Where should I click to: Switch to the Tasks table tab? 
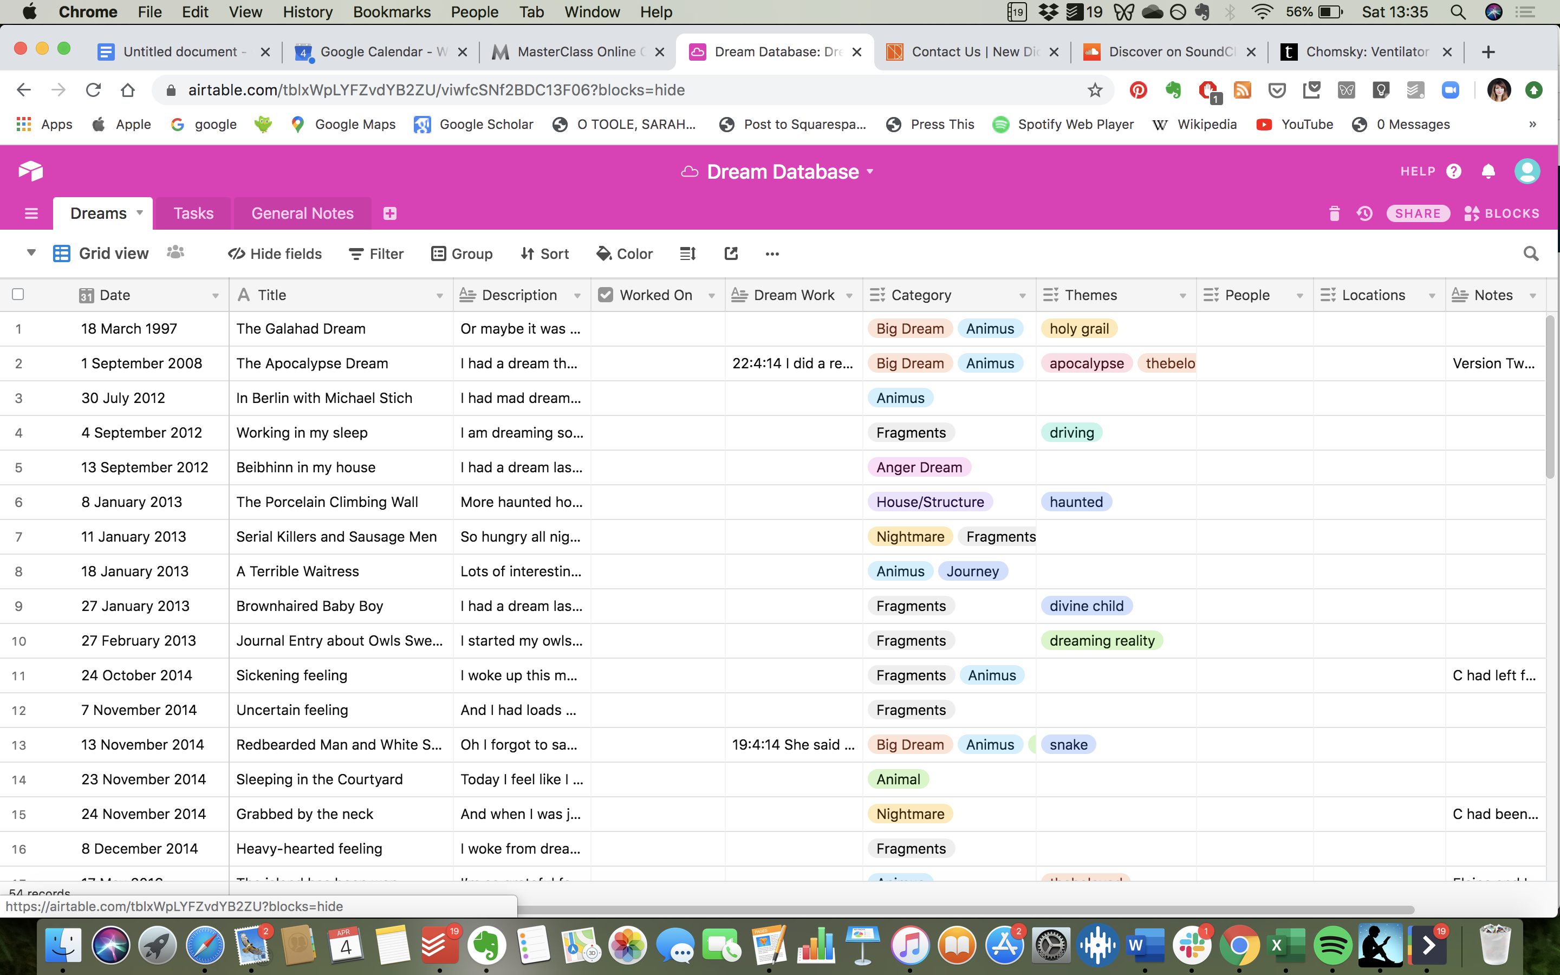click(x=193, y=213)
